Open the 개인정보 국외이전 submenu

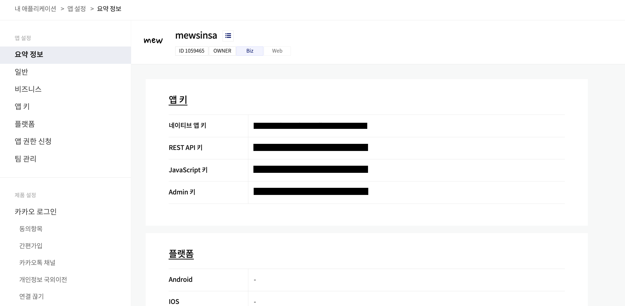click(43, 280)
